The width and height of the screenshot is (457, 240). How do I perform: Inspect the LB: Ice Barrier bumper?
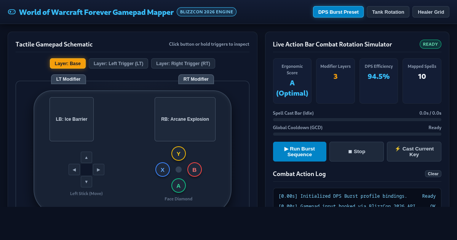tap(72, 119)
